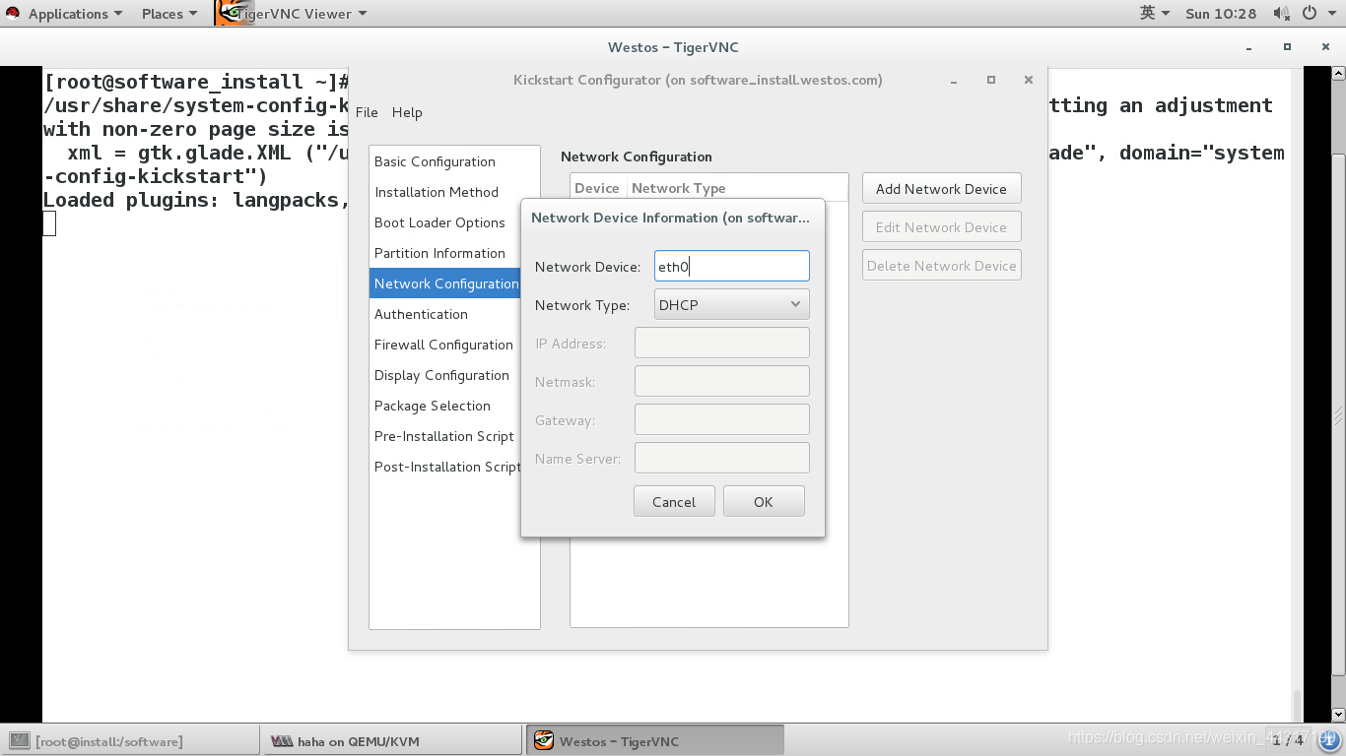Maximize the Kickstart Configurator window
This screenshot has width=1346, height=756.
pyautogui.click(x=991, y=80)
